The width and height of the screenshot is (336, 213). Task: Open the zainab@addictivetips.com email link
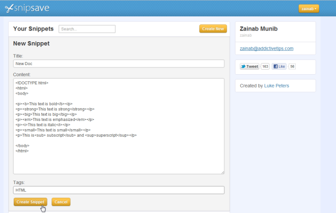point(267,48)
